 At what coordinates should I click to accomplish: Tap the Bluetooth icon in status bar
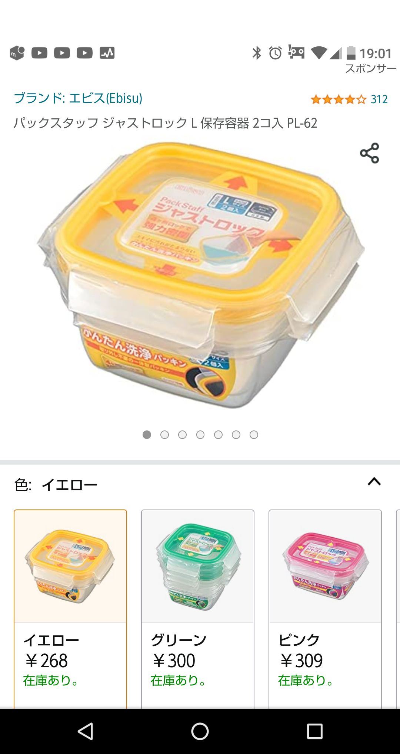pyautogui.click(x=257, y=53)
